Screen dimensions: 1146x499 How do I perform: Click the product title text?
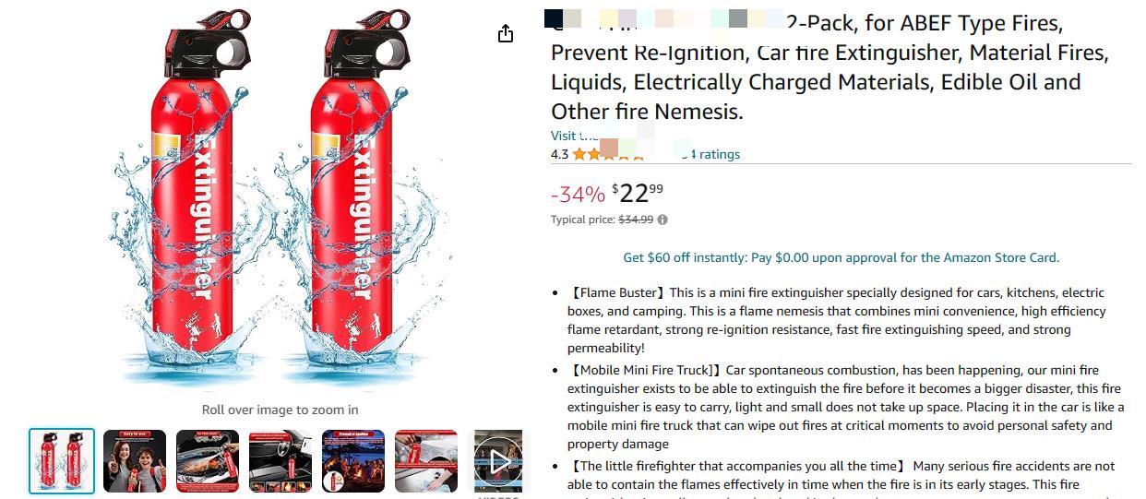[x=830, y=66]
